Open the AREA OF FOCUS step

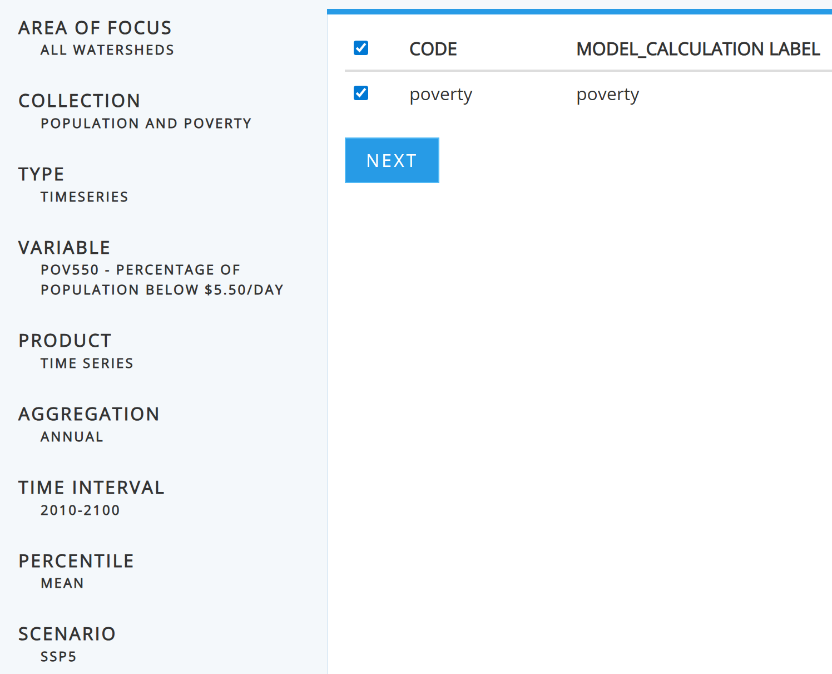tap(95, 28)
